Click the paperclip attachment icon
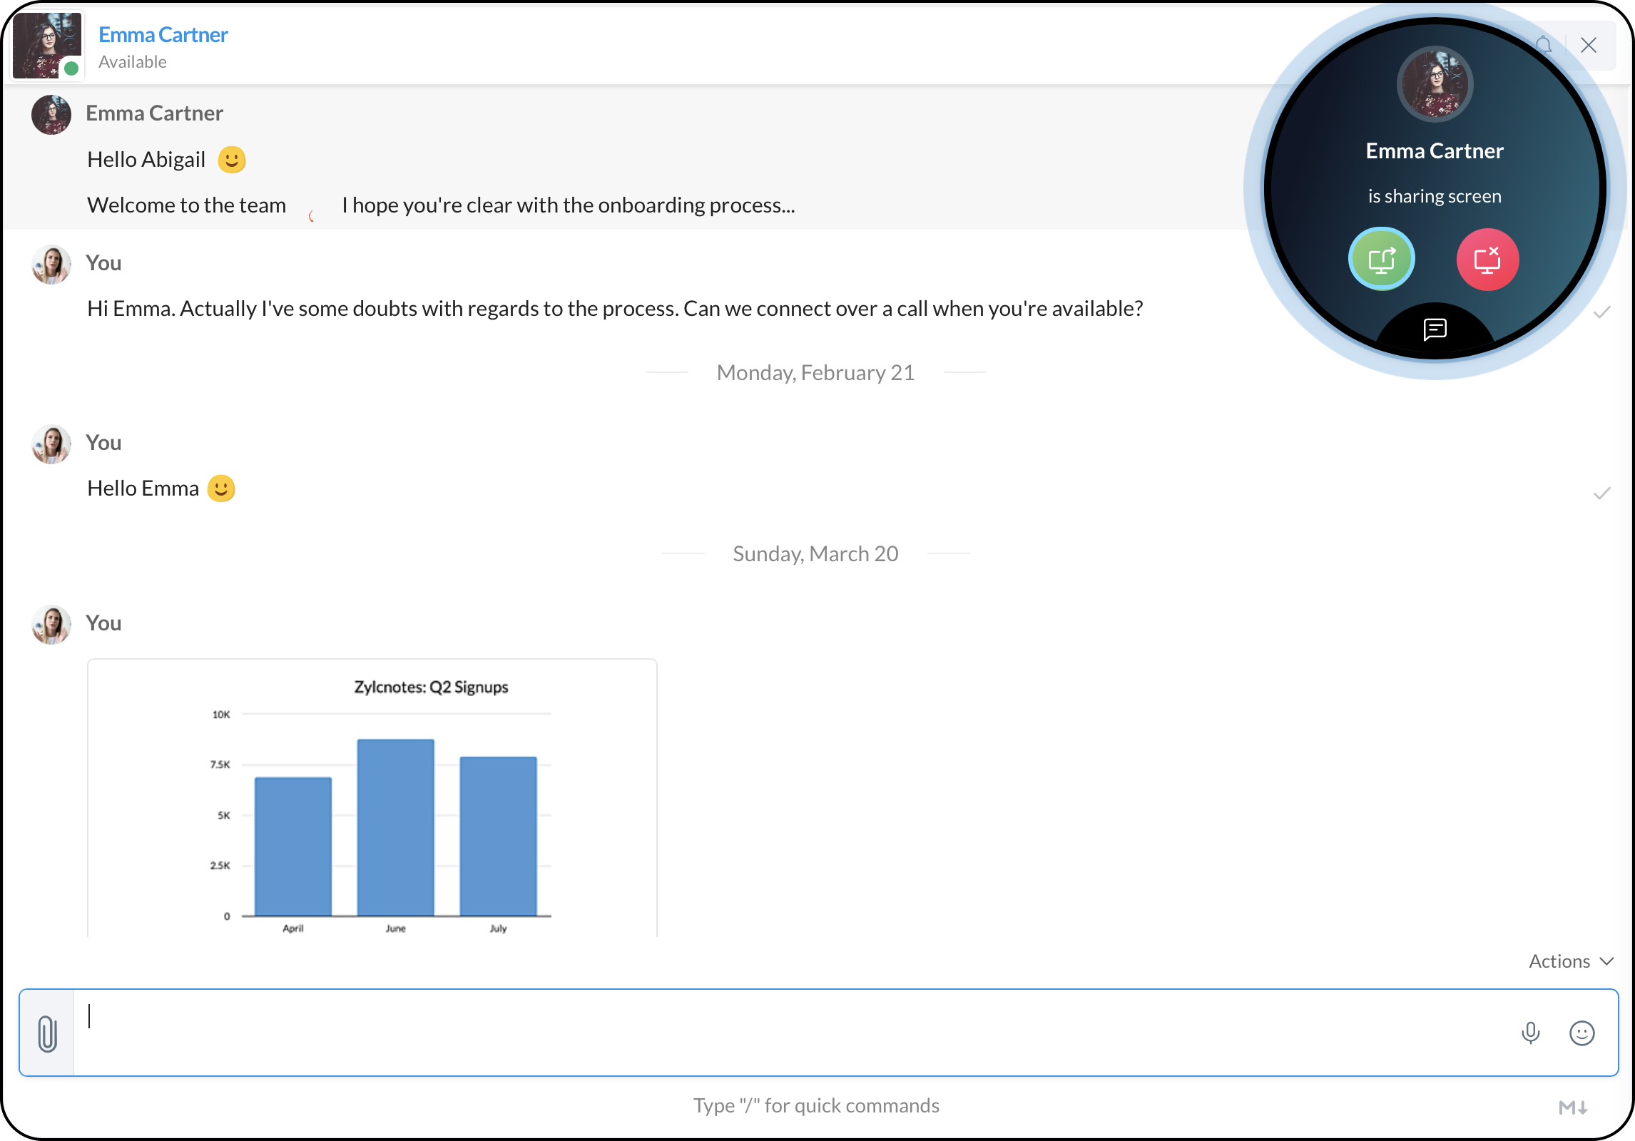The image size is (1635, 1141). (x=47, y=1033)
